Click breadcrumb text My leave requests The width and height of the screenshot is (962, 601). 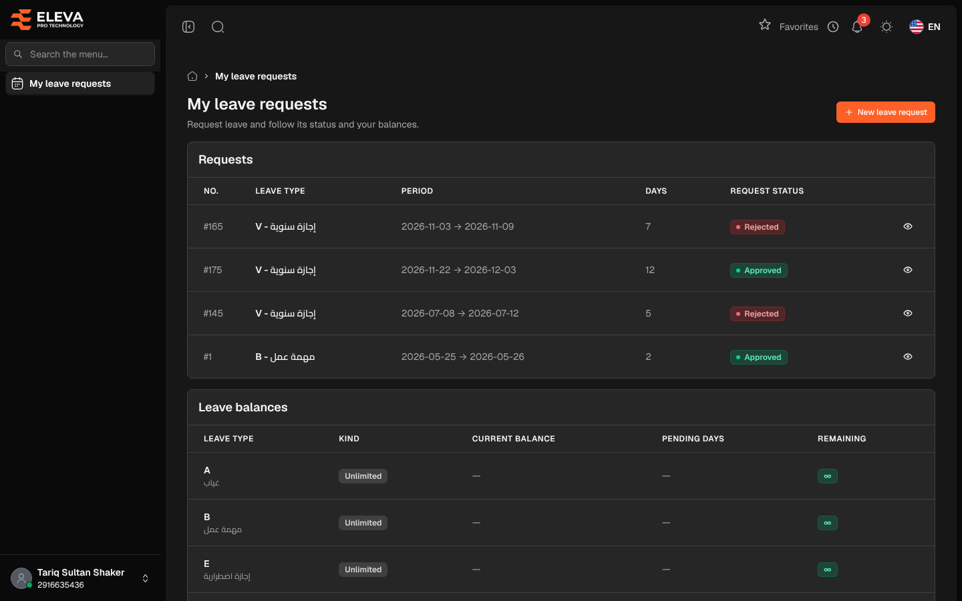click(256, 76)
